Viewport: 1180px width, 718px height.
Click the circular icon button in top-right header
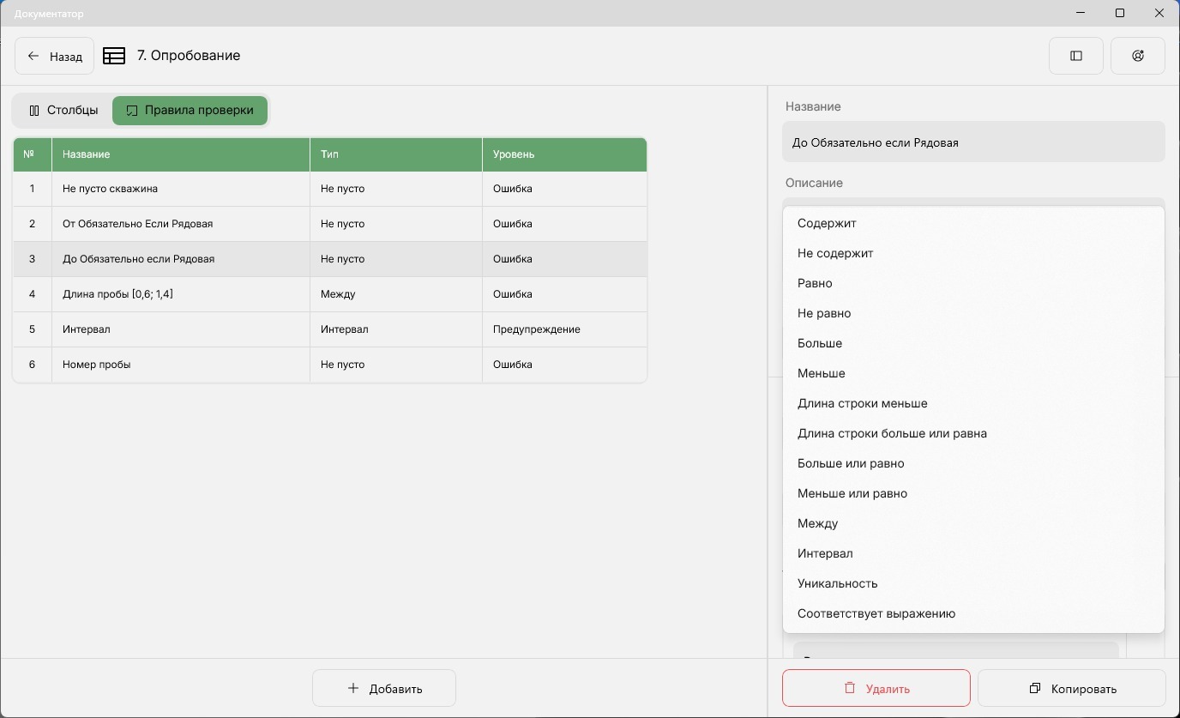1138,56
